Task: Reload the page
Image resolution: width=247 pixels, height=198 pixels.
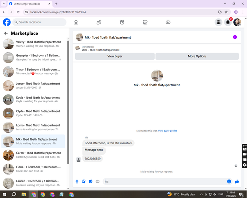Action: point(18,12)
